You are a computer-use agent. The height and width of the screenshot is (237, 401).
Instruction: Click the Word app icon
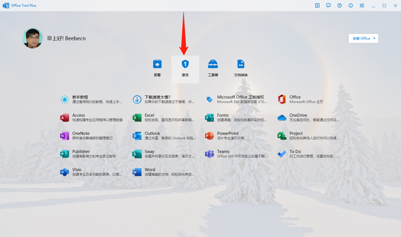click(x=137, y=172)
